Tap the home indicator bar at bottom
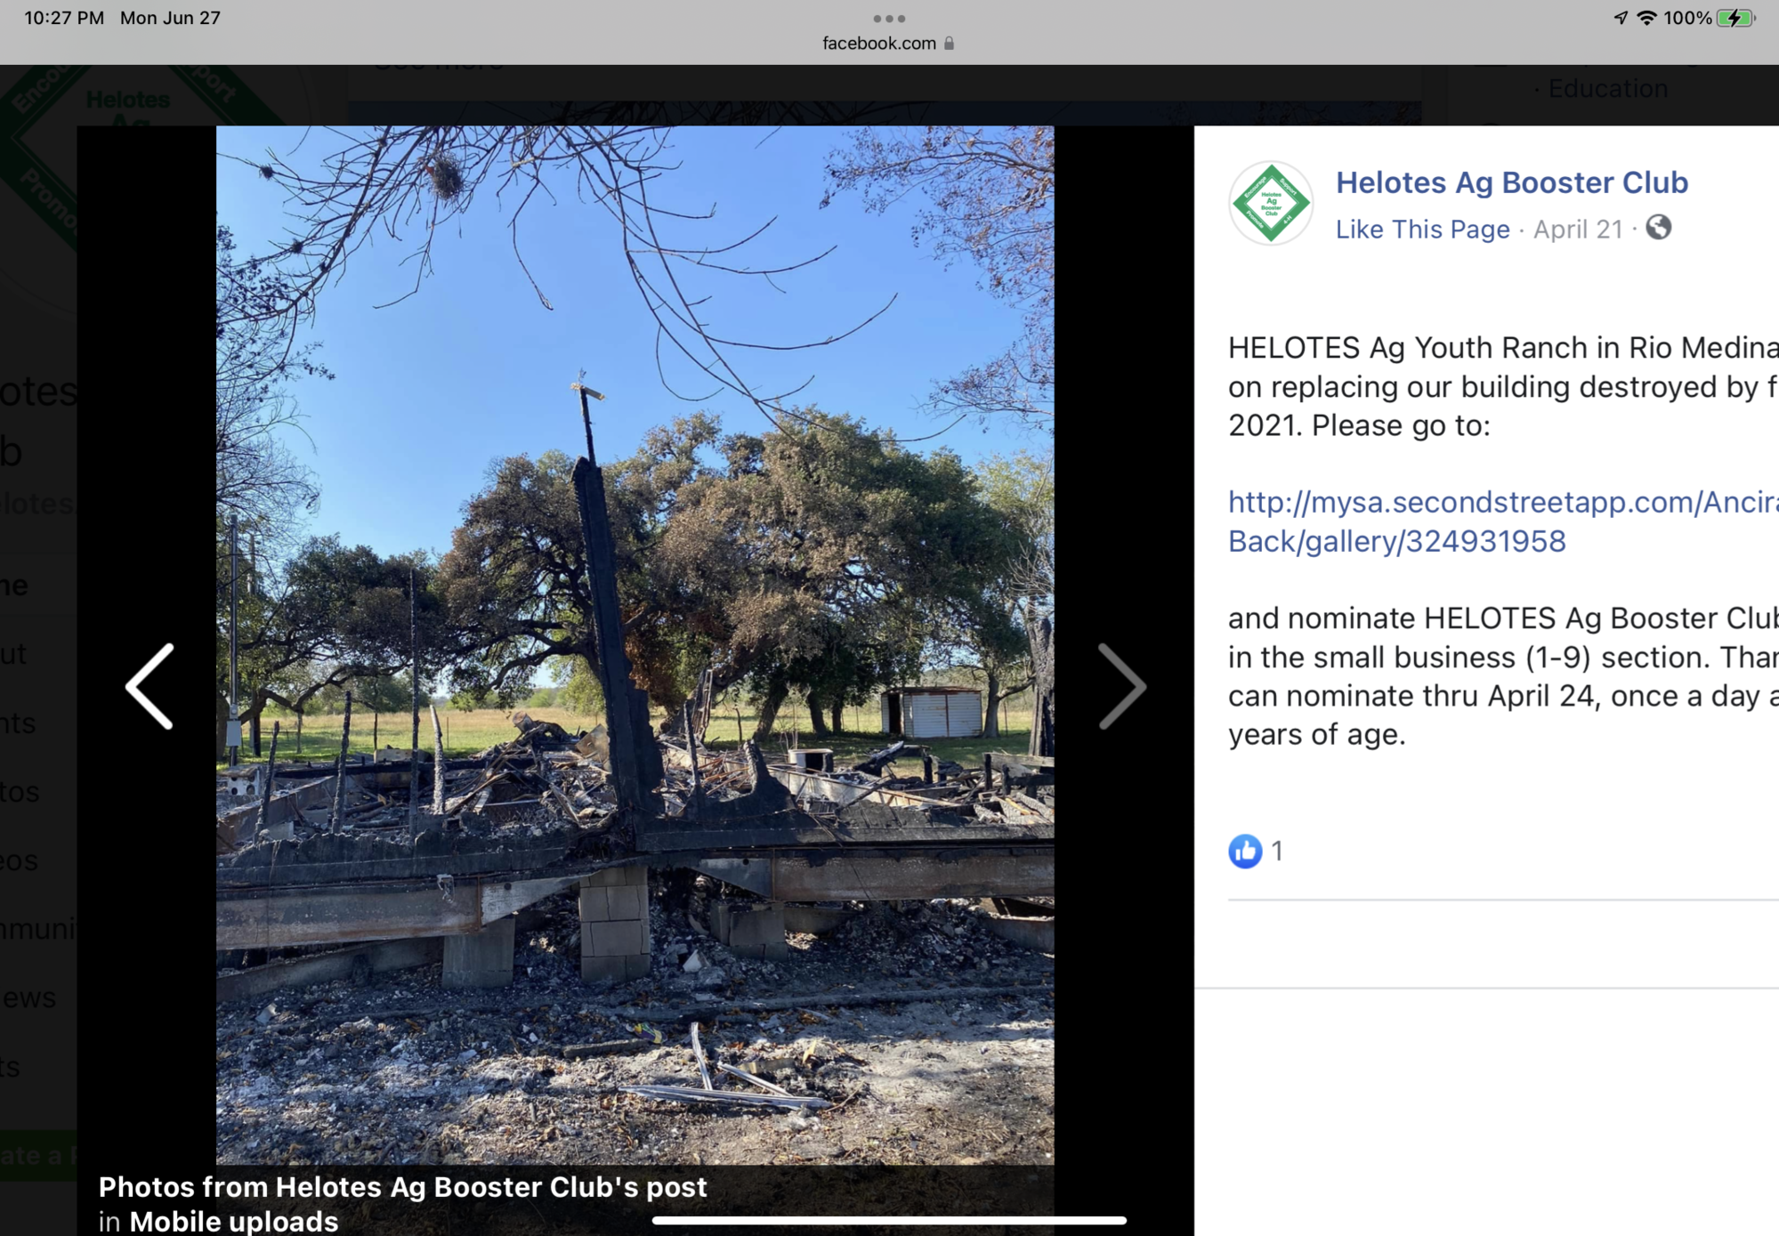 point(889,1221)
